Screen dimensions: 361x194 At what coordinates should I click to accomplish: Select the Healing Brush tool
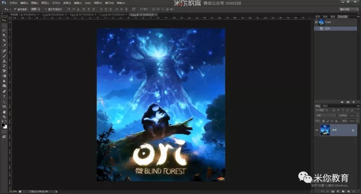[x=4, y=51]
